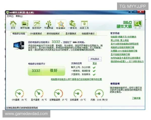Click the 大型游戏、发烧娱乐 label
Viewport: 151px width, 120px height.
tap(81, 74)
